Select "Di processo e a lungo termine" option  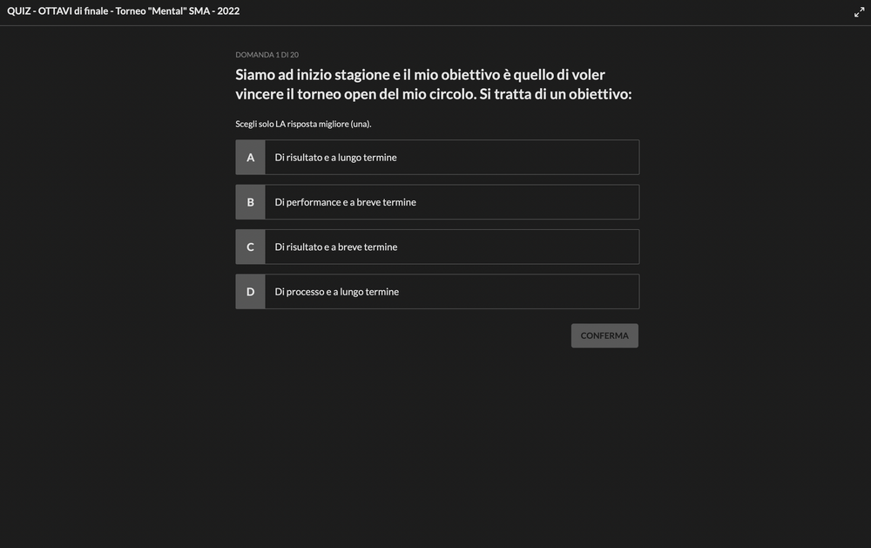pos(451,292)
